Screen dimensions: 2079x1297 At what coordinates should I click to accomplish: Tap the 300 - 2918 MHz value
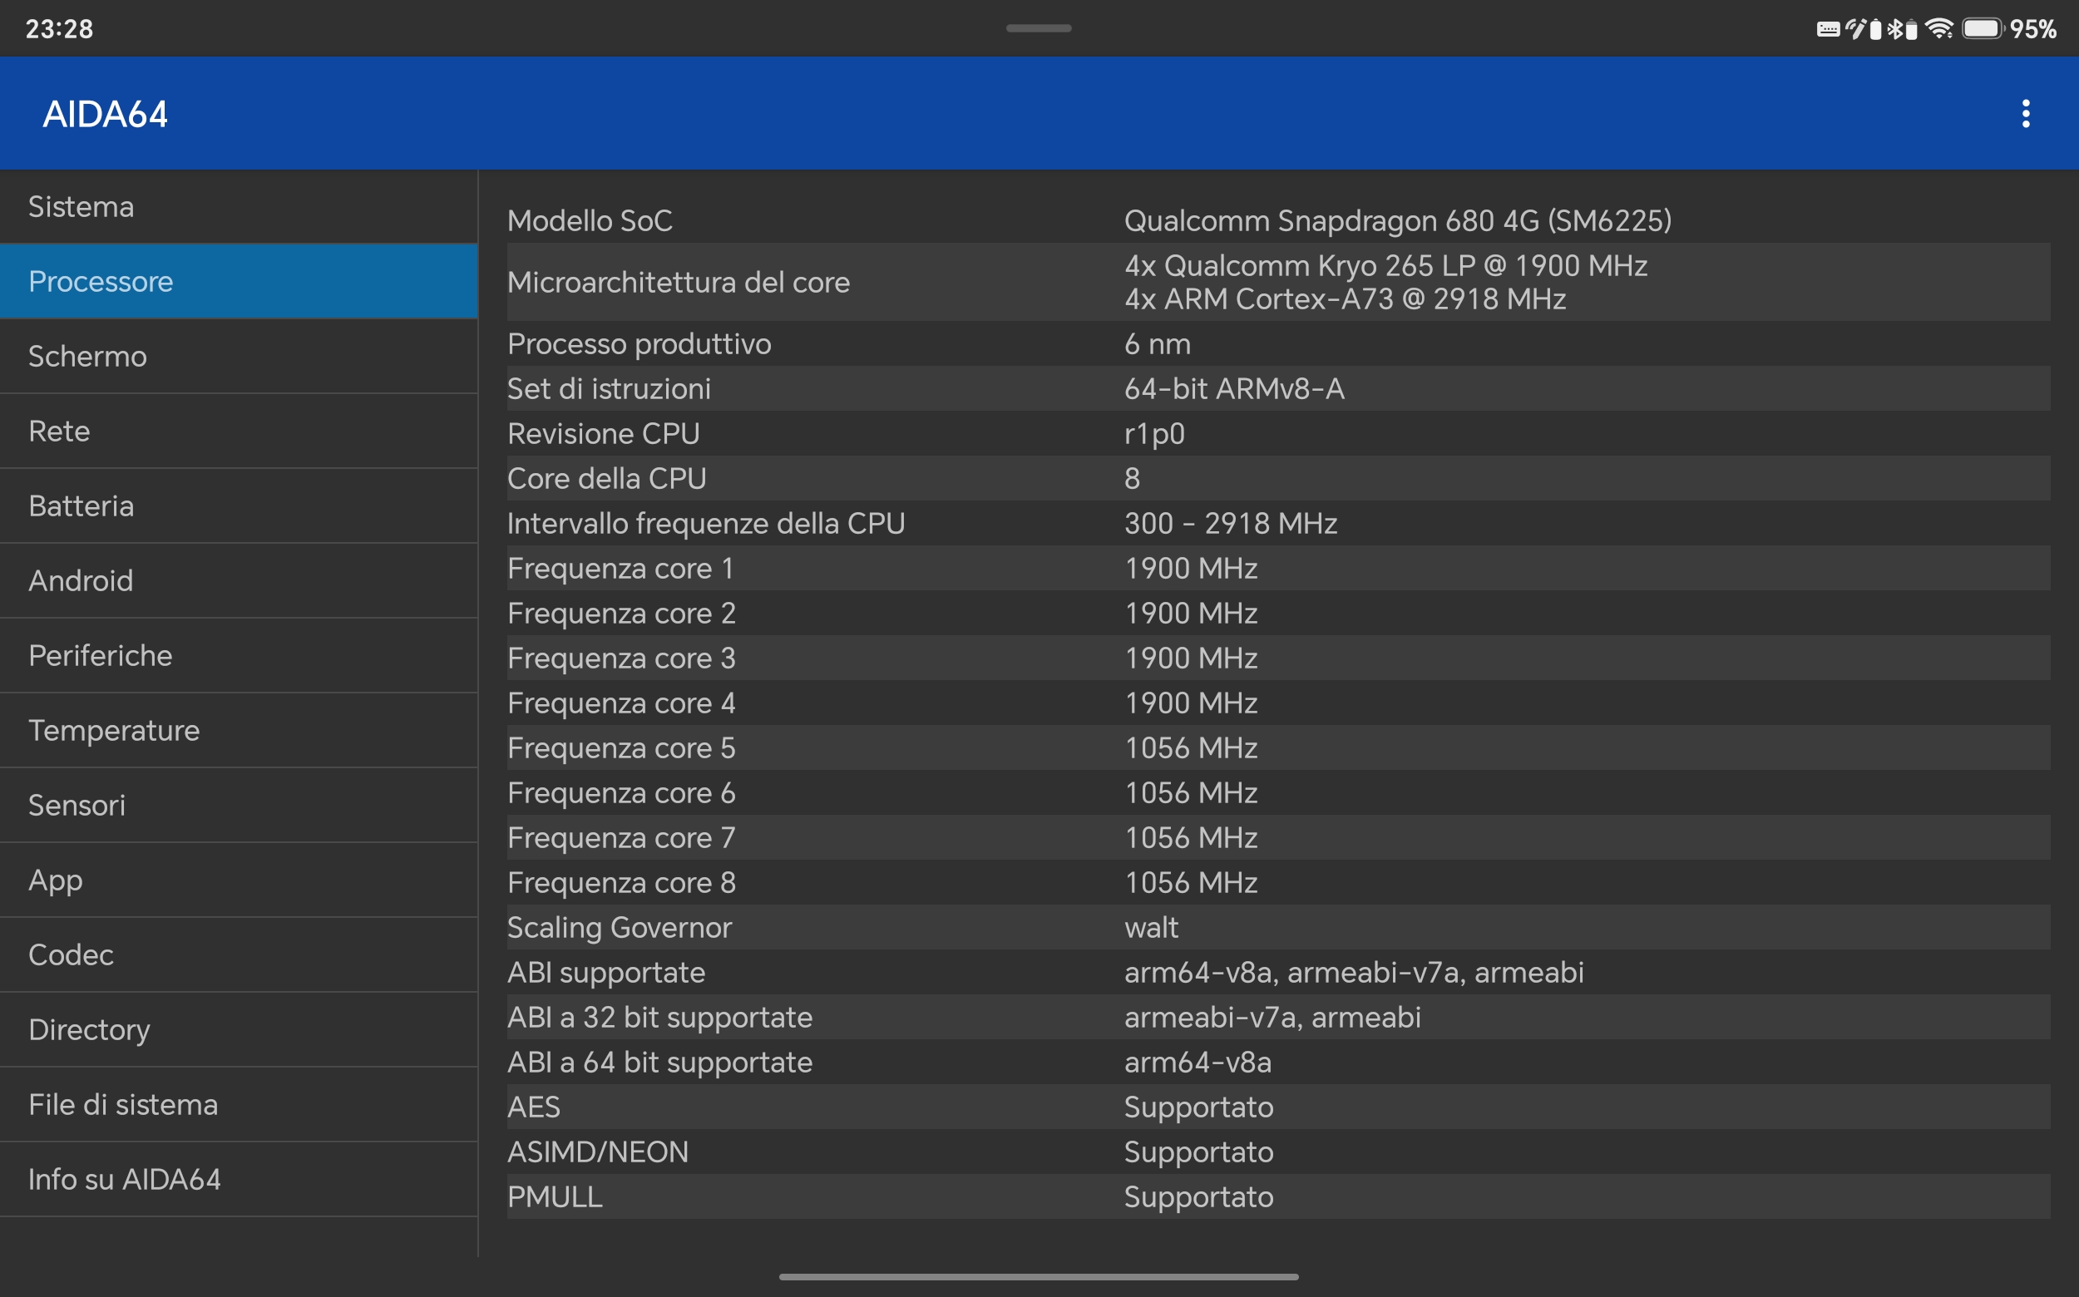1231,523
